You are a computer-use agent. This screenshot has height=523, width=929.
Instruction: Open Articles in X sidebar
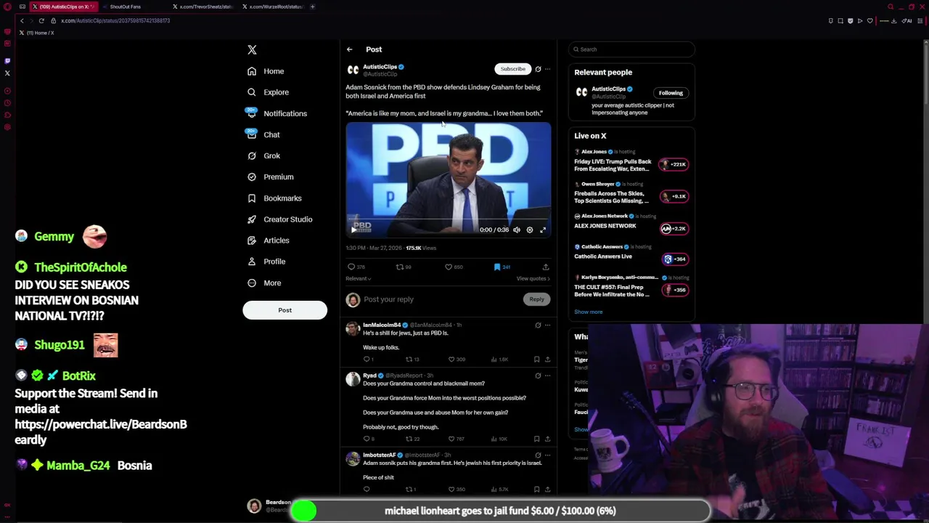268,240
